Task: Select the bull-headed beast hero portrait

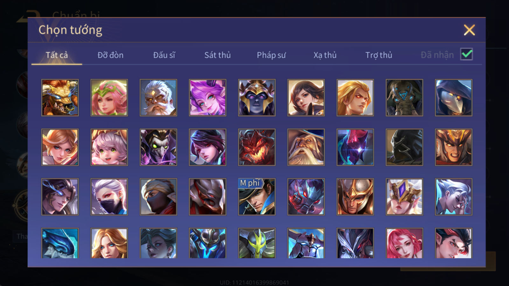Action: click(60, 98)
